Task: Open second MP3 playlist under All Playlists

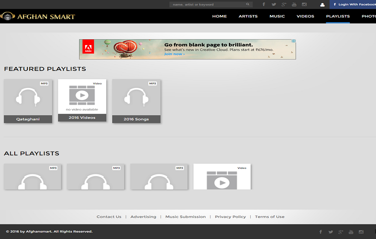Action: click(x=95, y=177)
